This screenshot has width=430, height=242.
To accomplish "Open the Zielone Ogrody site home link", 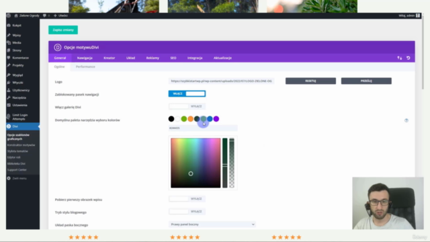I will point(27,15).
